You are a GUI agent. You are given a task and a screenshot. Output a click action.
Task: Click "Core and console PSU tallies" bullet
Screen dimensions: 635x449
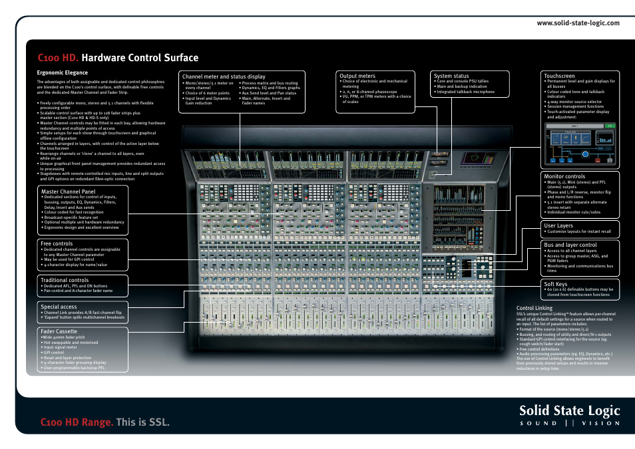[x=461, y=81]
